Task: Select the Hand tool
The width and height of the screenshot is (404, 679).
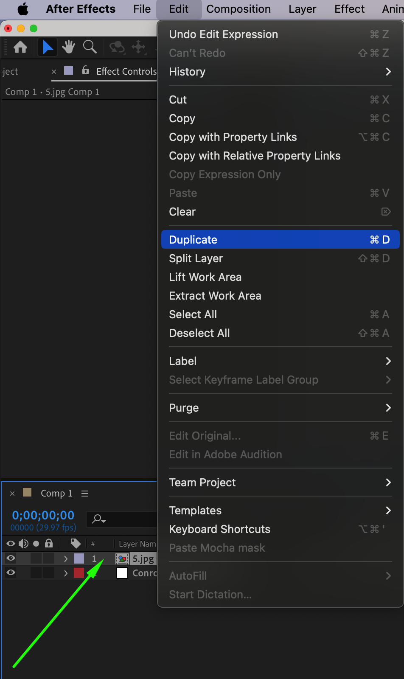Action: coord(68,47)
